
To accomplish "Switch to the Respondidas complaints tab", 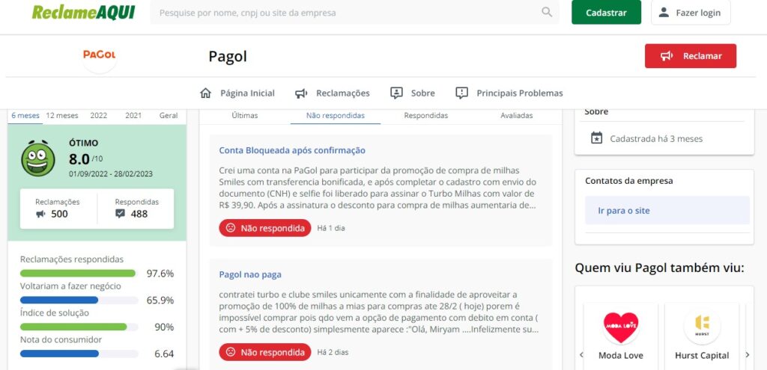I will [x=425, y=116].
